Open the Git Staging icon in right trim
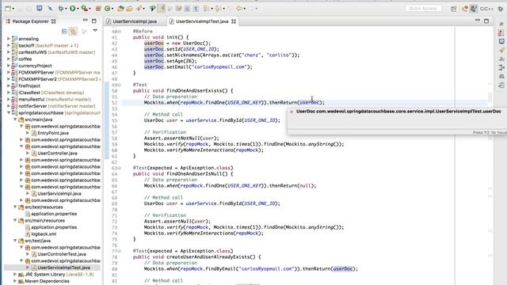Image resolution: width=507 pixels, height=285 pixels. 501,67
